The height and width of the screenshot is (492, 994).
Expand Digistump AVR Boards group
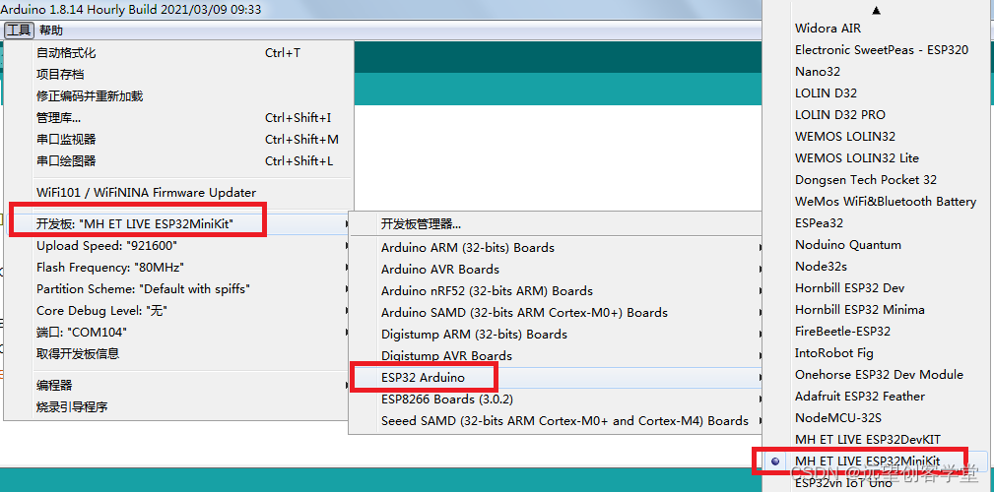557,355
